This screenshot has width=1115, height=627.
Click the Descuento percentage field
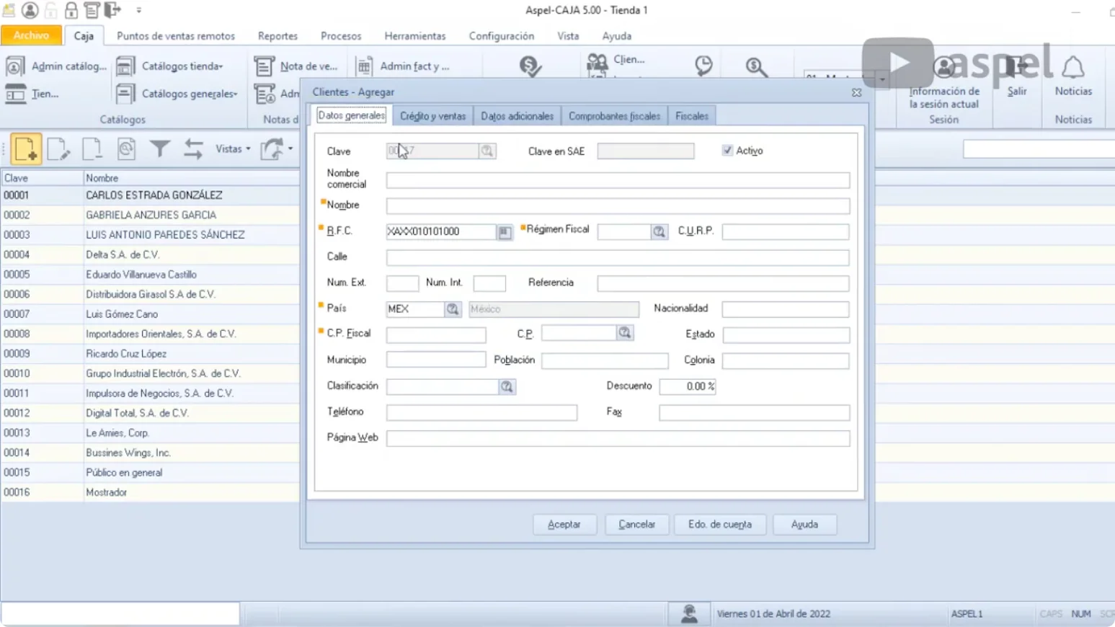pos(688,386)
